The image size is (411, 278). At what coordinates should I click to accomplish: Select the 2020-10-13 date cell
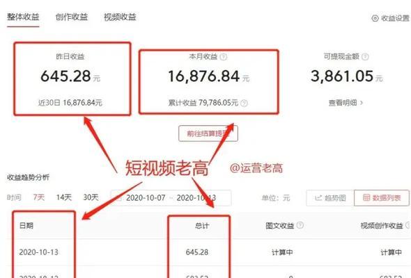pos(39,252)
